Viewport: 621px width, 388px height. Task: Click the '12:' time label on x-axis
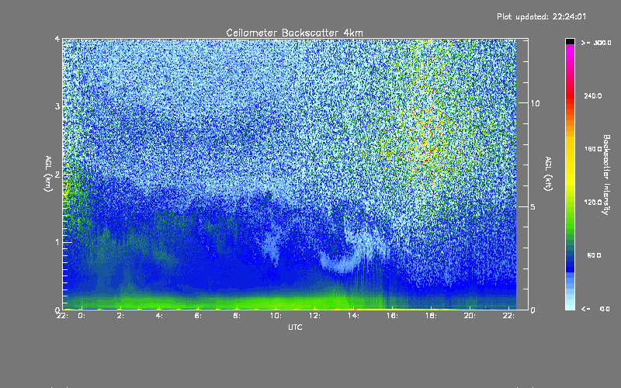[315, 316]
